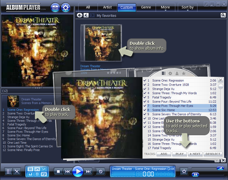Skip to previous track
Viewport: 228px width, 180px height.
tap(67, 171)
